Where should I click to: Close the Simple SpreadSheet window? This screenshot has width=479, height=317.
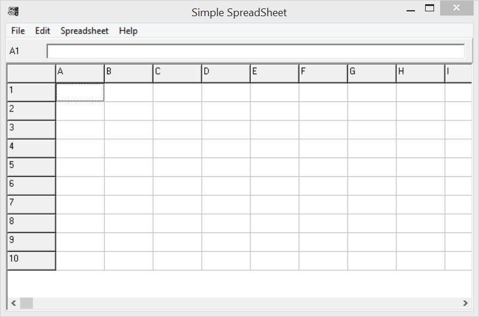pos(456,8)
